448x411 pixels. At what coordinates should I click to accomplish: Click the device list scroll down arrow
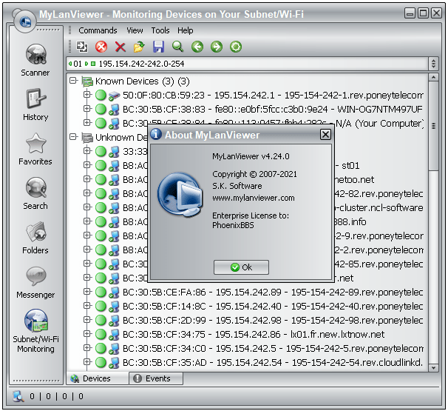click(x=433, y=368)
